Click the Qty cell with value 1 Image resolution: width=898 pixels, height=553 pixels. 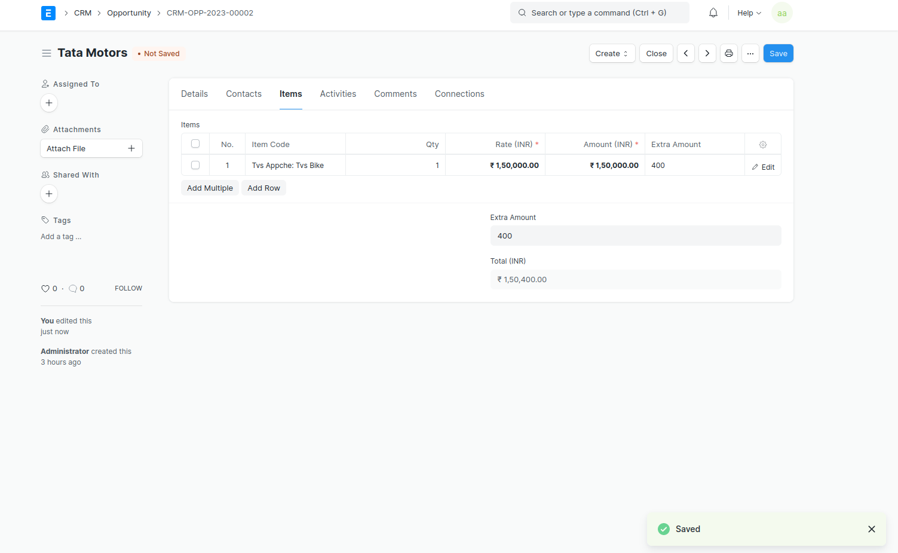tap(395, 166)
